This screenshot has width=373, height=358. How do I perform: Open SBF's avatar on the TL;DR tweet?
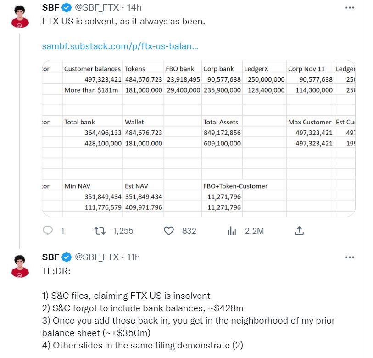(x=20, y=266)
